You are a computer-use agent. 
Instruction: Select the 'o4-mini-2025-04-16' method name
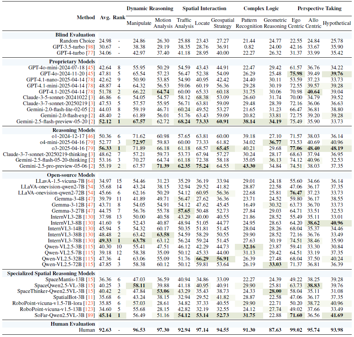click(x=62, y=142)
